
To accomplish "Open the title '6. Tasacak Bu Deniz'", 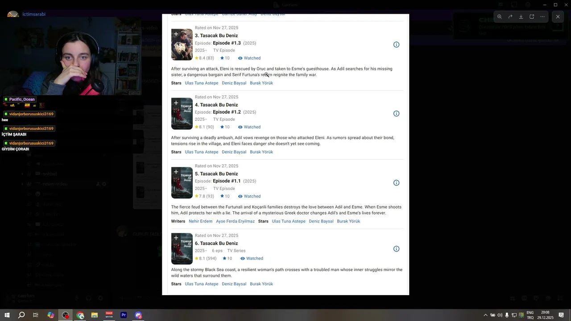I will 216,243.
